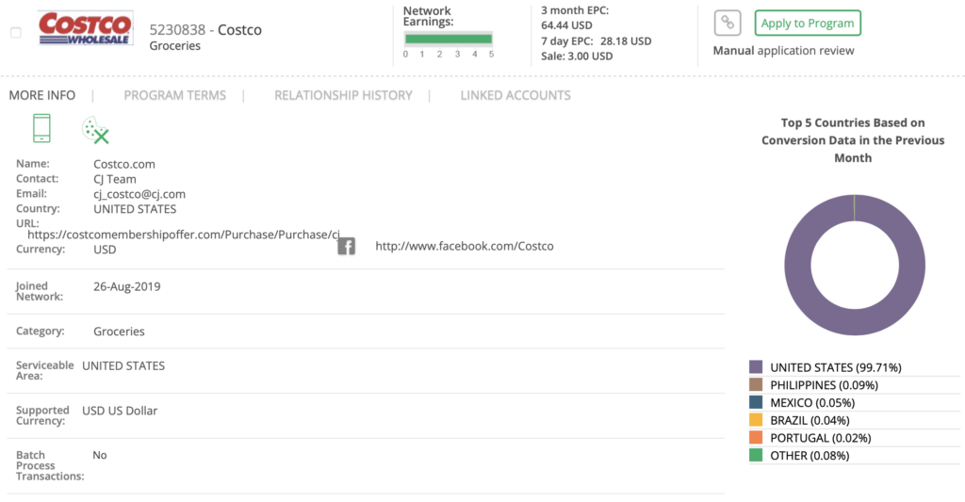The height and width of the screenshot is (502, 965).
Task: View the Linked Accounts tab
Action: pos(515,95)
